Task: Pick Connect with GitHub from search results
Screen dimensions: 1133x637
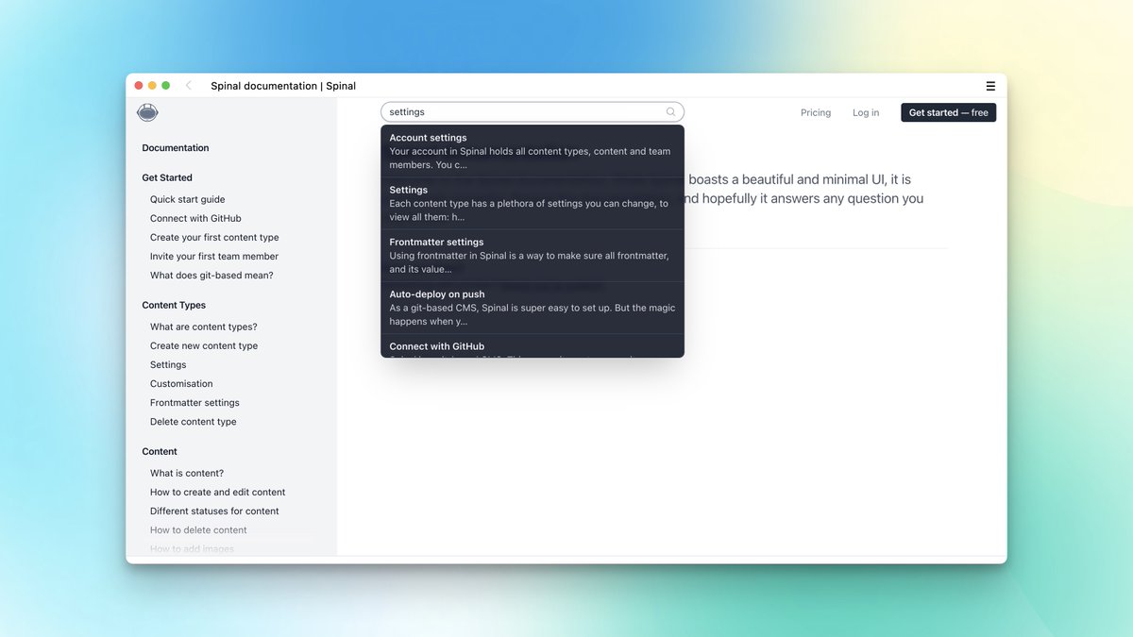Action: tap(533, 346)
